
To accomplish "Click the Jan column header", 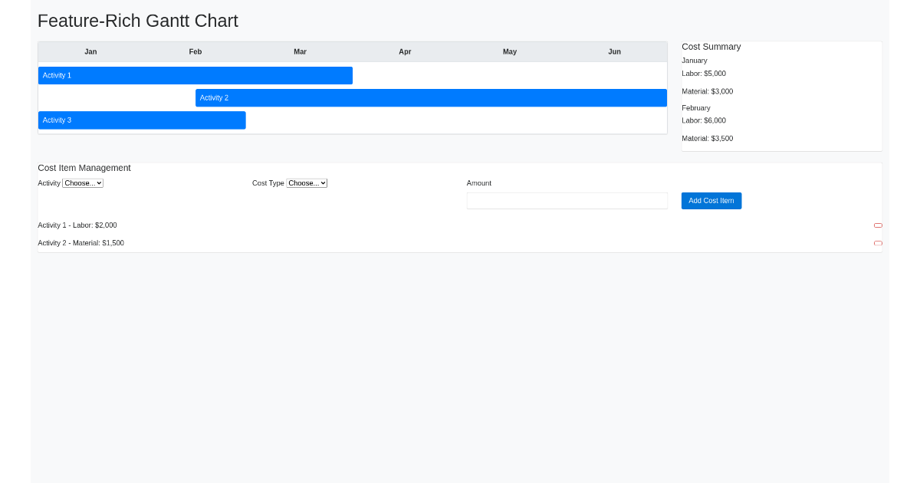I will coord(90,51).
